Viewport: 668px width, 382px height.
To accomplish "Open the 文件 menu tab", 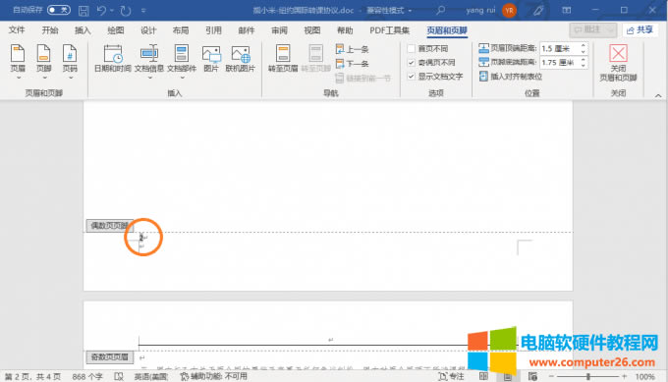I will click(17, 30).
